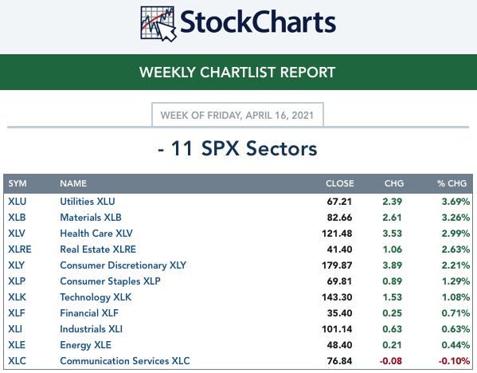The width and height of the screenshot is (477, 373).
Task: Click the Weekly ChartList Report banner
Action: pyautogui.click(x=239, y=73)
